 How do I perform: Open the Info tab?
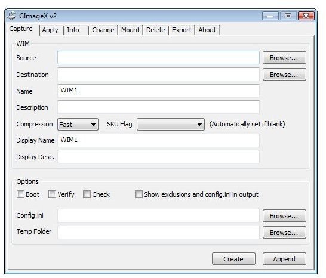coord(73,30)
